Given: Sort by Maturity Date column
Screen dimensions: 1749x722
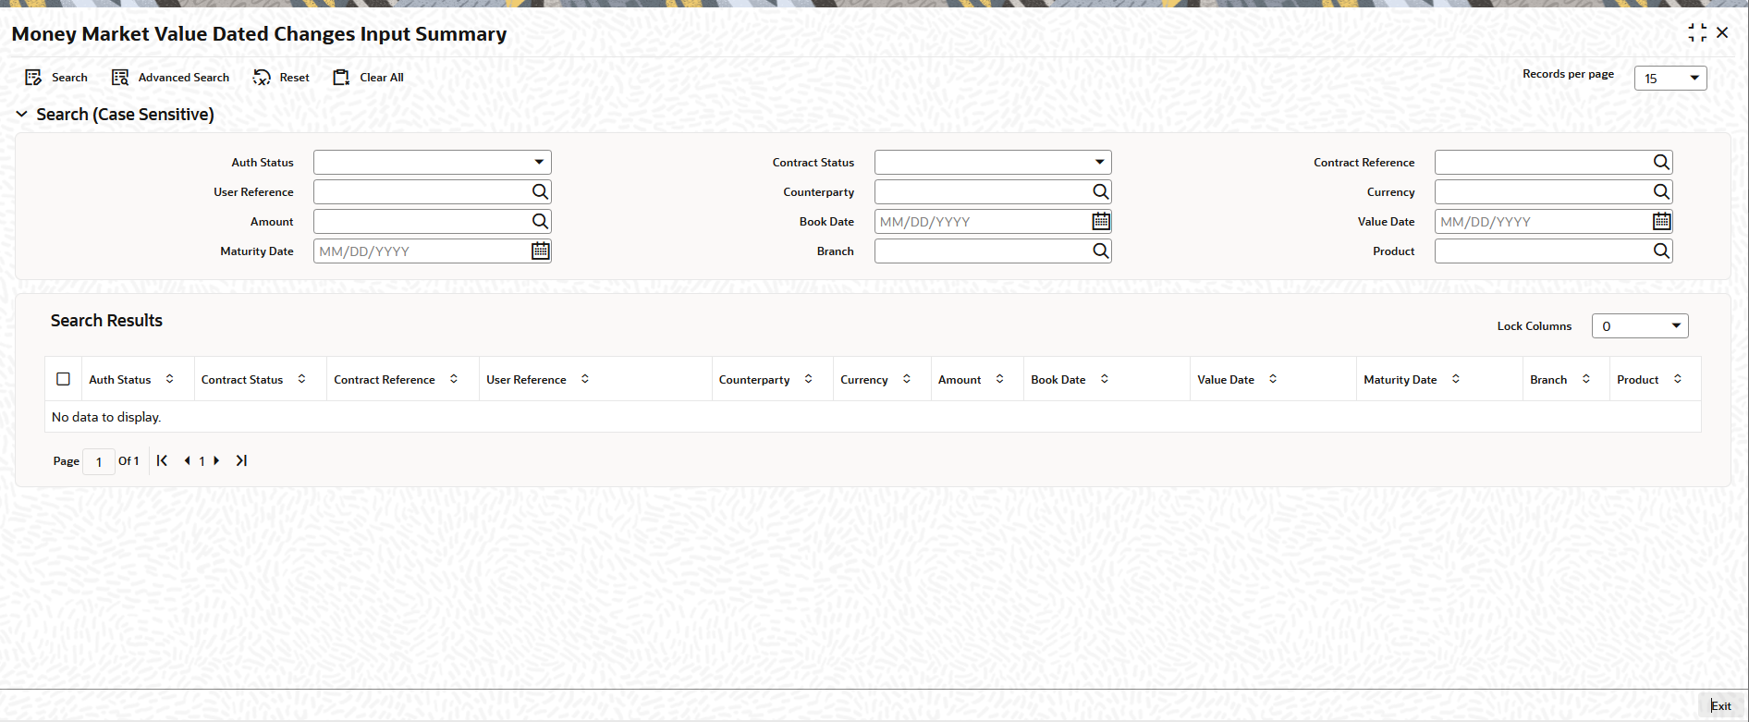Looking at the screenshot, I should point(1456,379).
